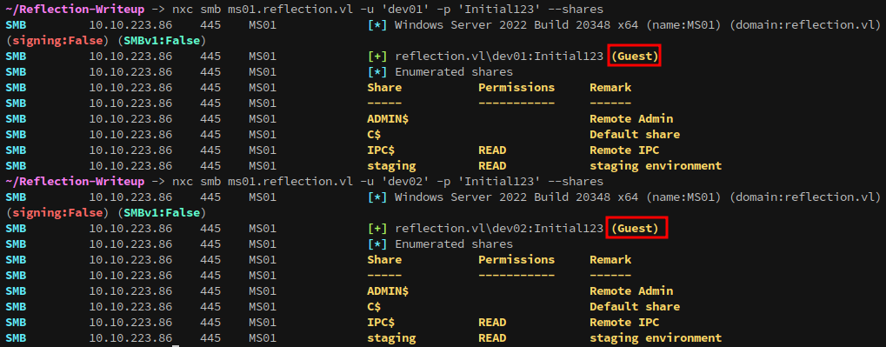The image size is (886, 347).
Task: Click READ permission on the dev01 IPC$ row
Action: [492, 150]
